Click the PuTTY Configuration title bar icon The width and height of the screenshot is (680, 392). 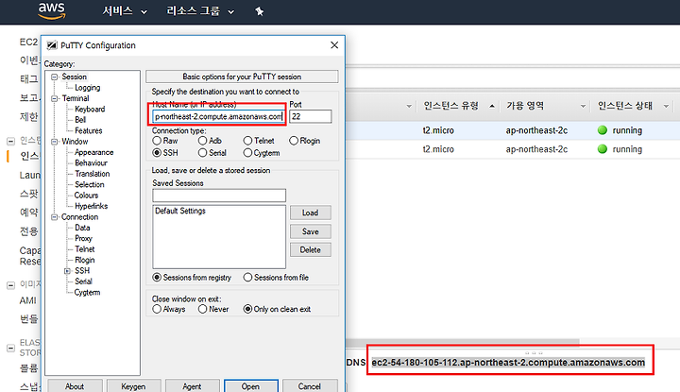tap(52, 45)
